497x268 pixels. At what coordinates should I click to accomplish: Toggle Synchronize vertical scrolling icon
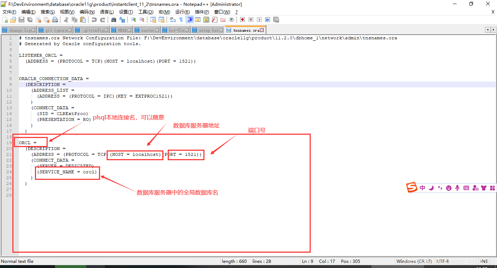[x=153, y=20]
